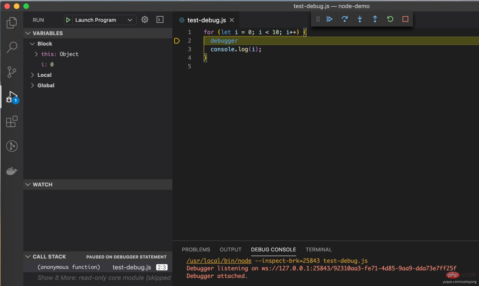The image size is (479, 286).
Task: Click the Step Into debug button
Action: point(360,19)
